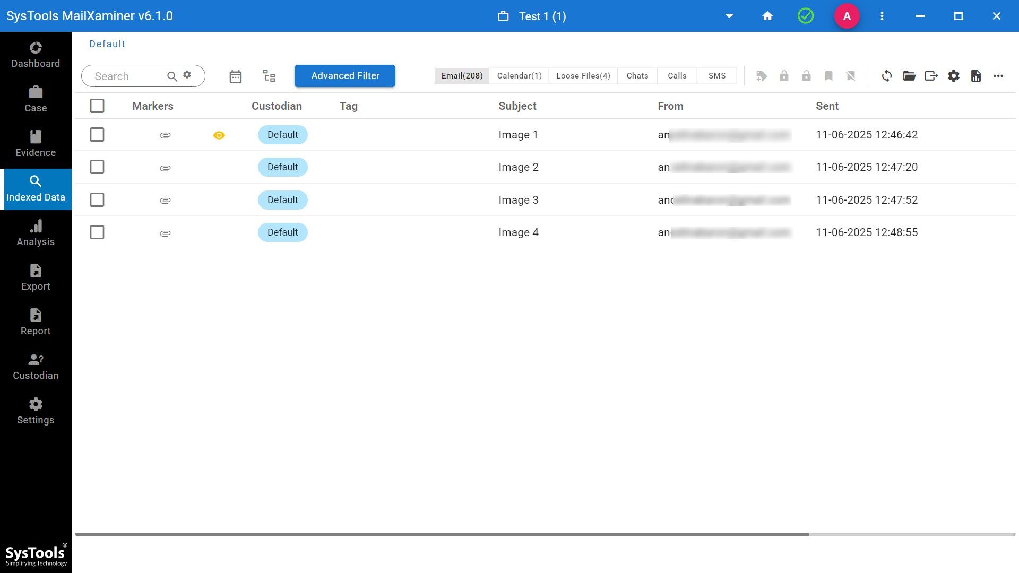1019x573 pixels.
Task: Open the Report section
Action: [x=36, y=323]
